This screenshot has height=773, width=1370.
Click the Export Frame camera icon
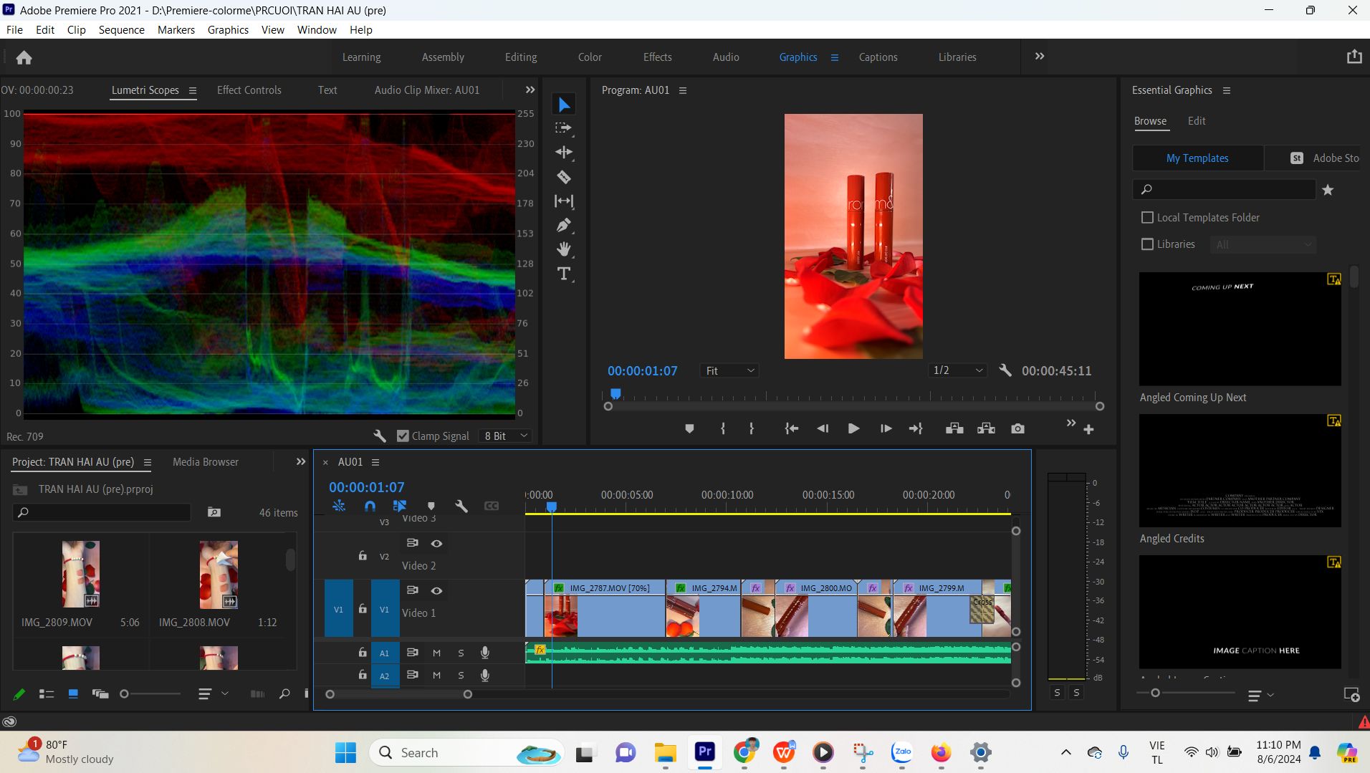click(1017, 428)
